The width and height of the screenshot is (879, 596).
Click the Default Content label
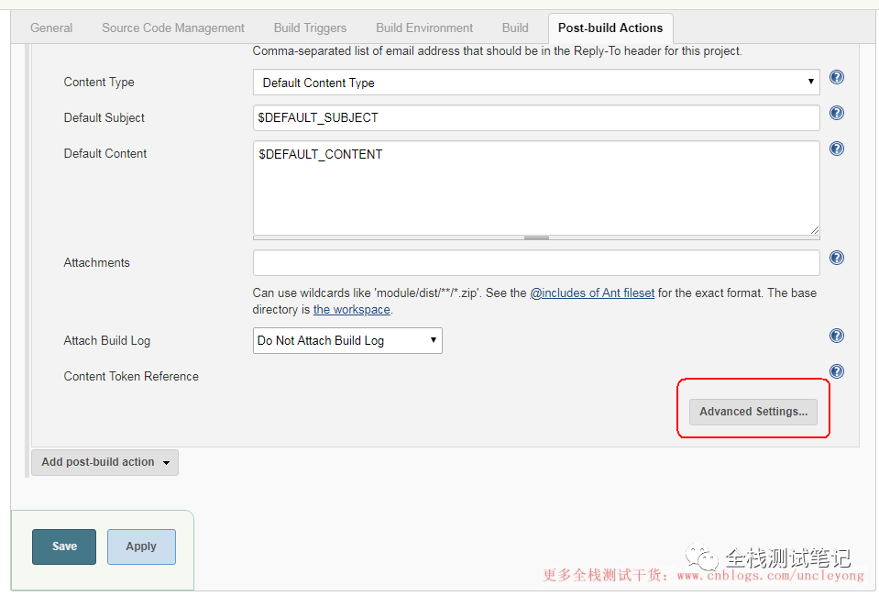(x=104, y=154)
